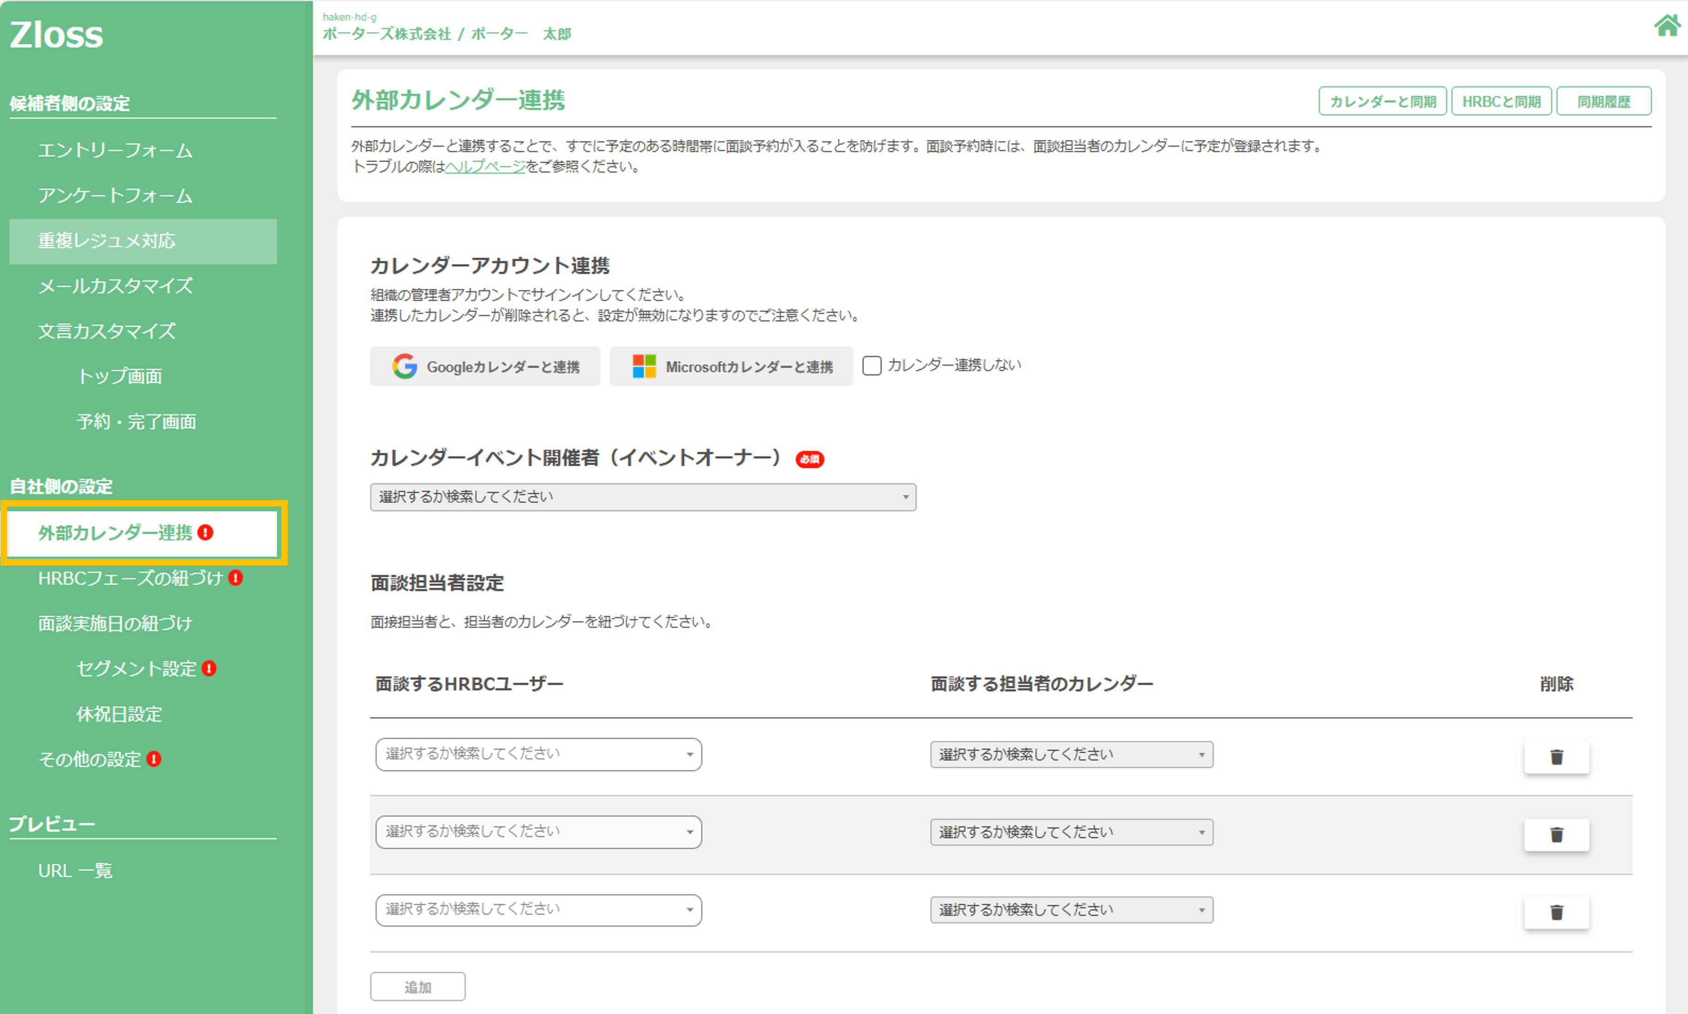Enable the カレンダー連携しない checkbox
This screenshot has width=1688, height=1014.
pyautogui.click(x=872, y=366)
